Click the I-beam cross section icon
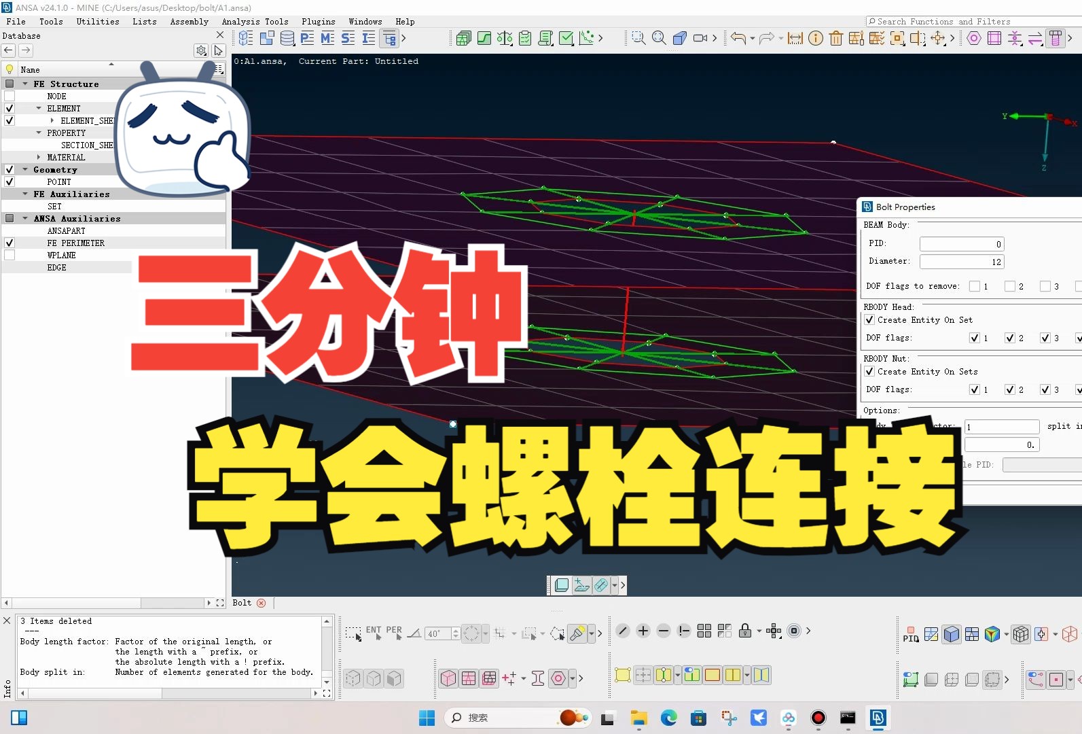Screen dimensions: 1082x734 pos(538,678)
